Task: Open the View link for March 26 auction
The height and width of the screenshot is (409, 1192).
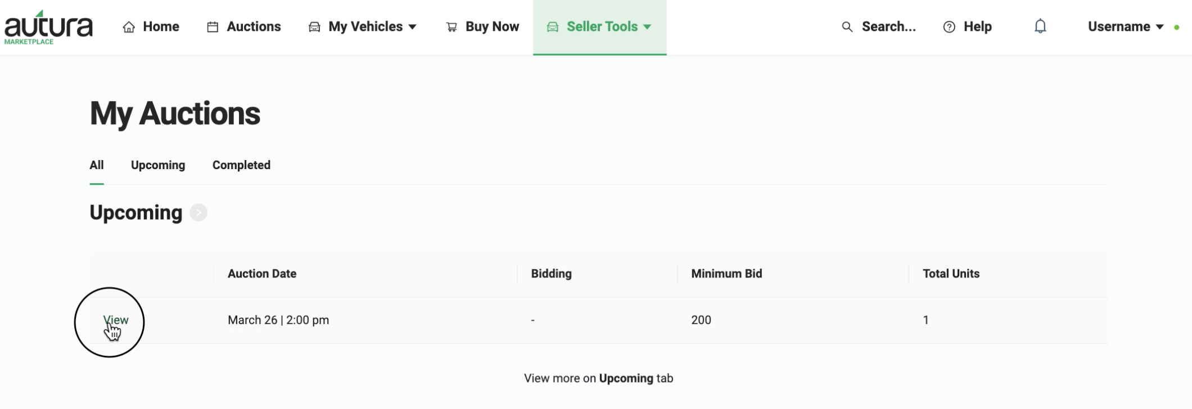Action: pos(116,320)
